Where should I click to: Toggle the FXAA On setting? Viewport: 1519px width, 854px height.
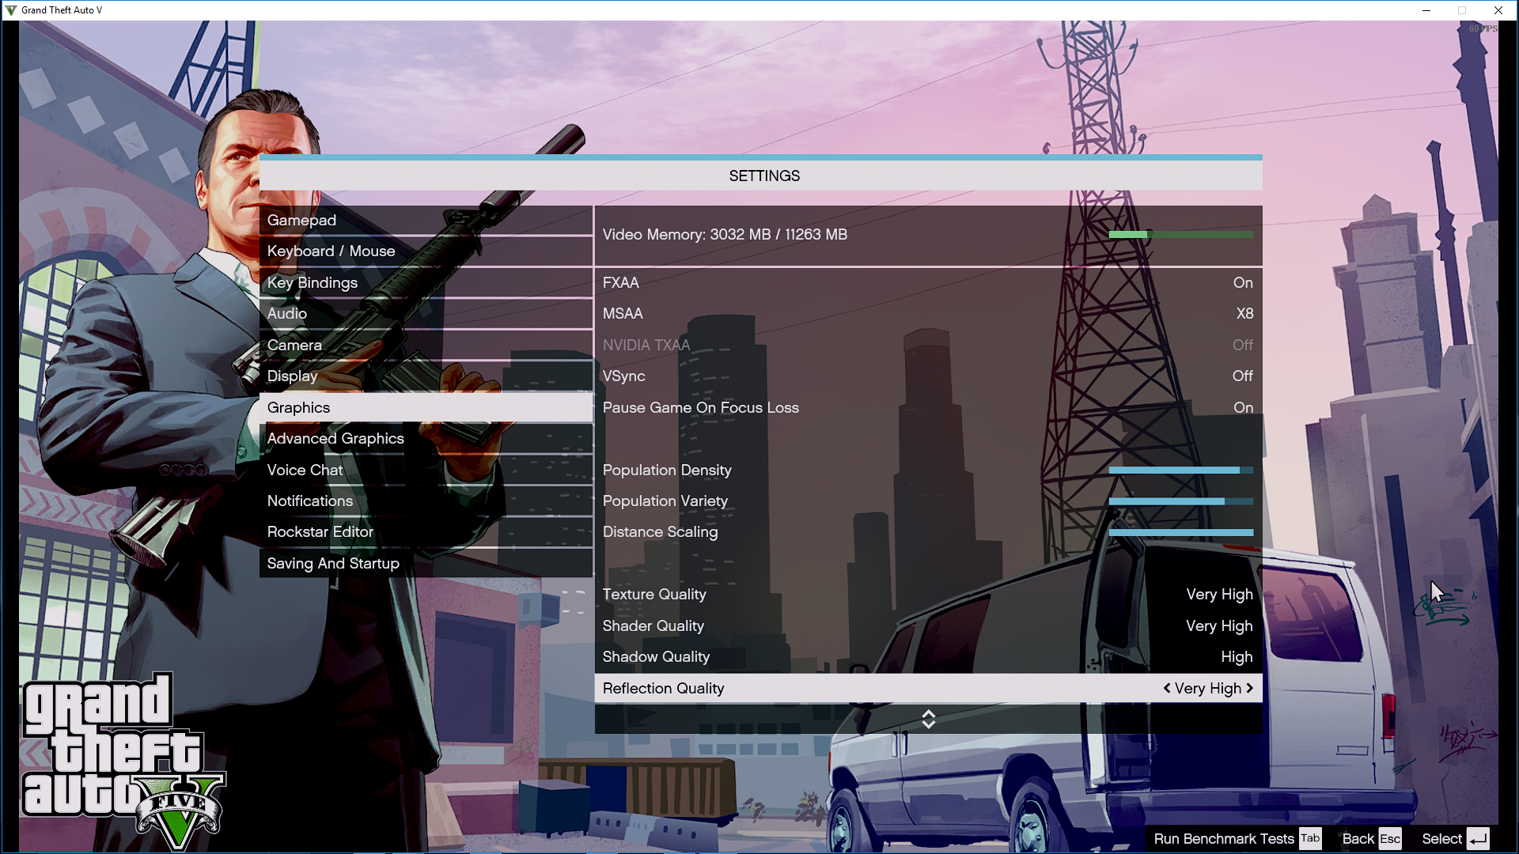[1242, 282]
